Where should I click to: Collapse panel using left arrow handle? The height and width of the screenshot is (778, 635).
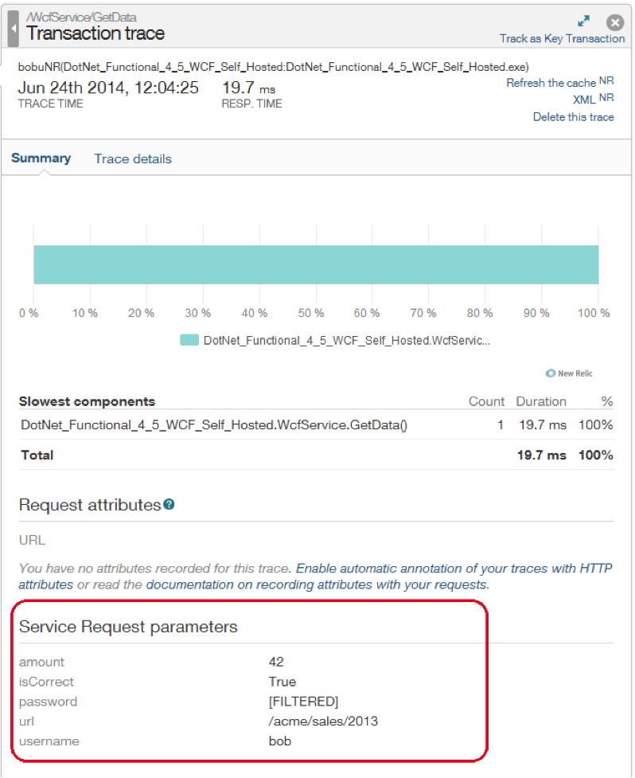(13, 29)
